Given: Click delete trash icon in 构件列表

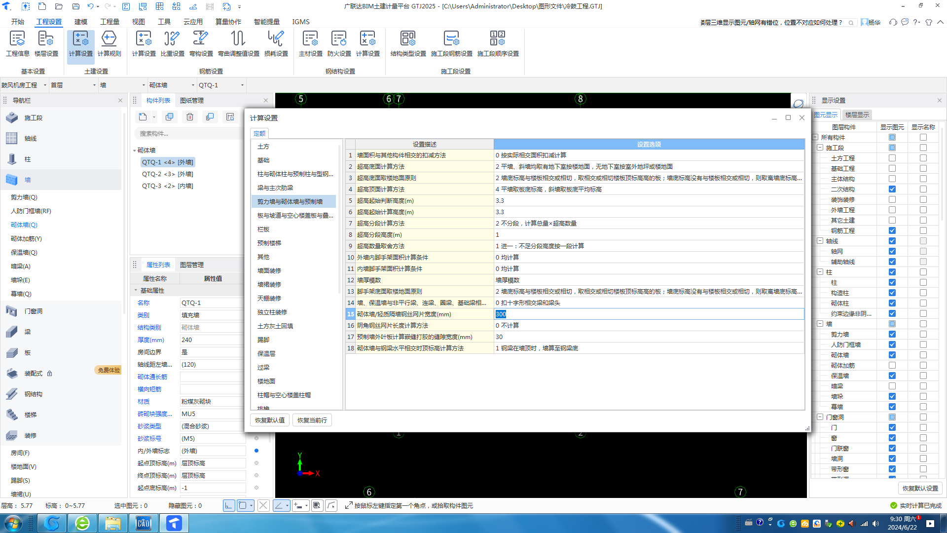Looking at the screenshot, I should pos(190,117).
